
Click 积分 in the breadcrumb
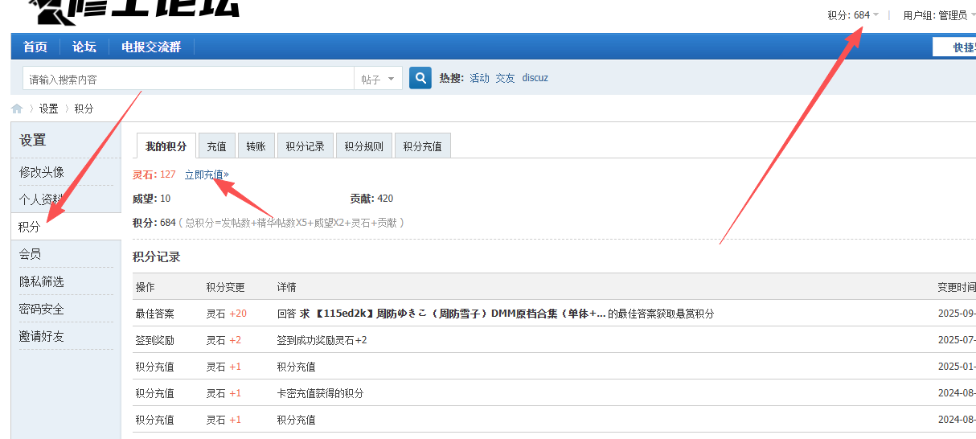coord(84,109)
